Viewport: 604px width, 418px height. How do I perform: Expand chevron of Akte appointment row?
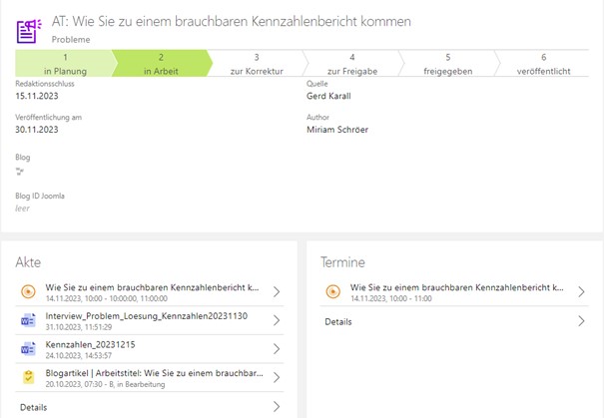[x=277, y=291]
